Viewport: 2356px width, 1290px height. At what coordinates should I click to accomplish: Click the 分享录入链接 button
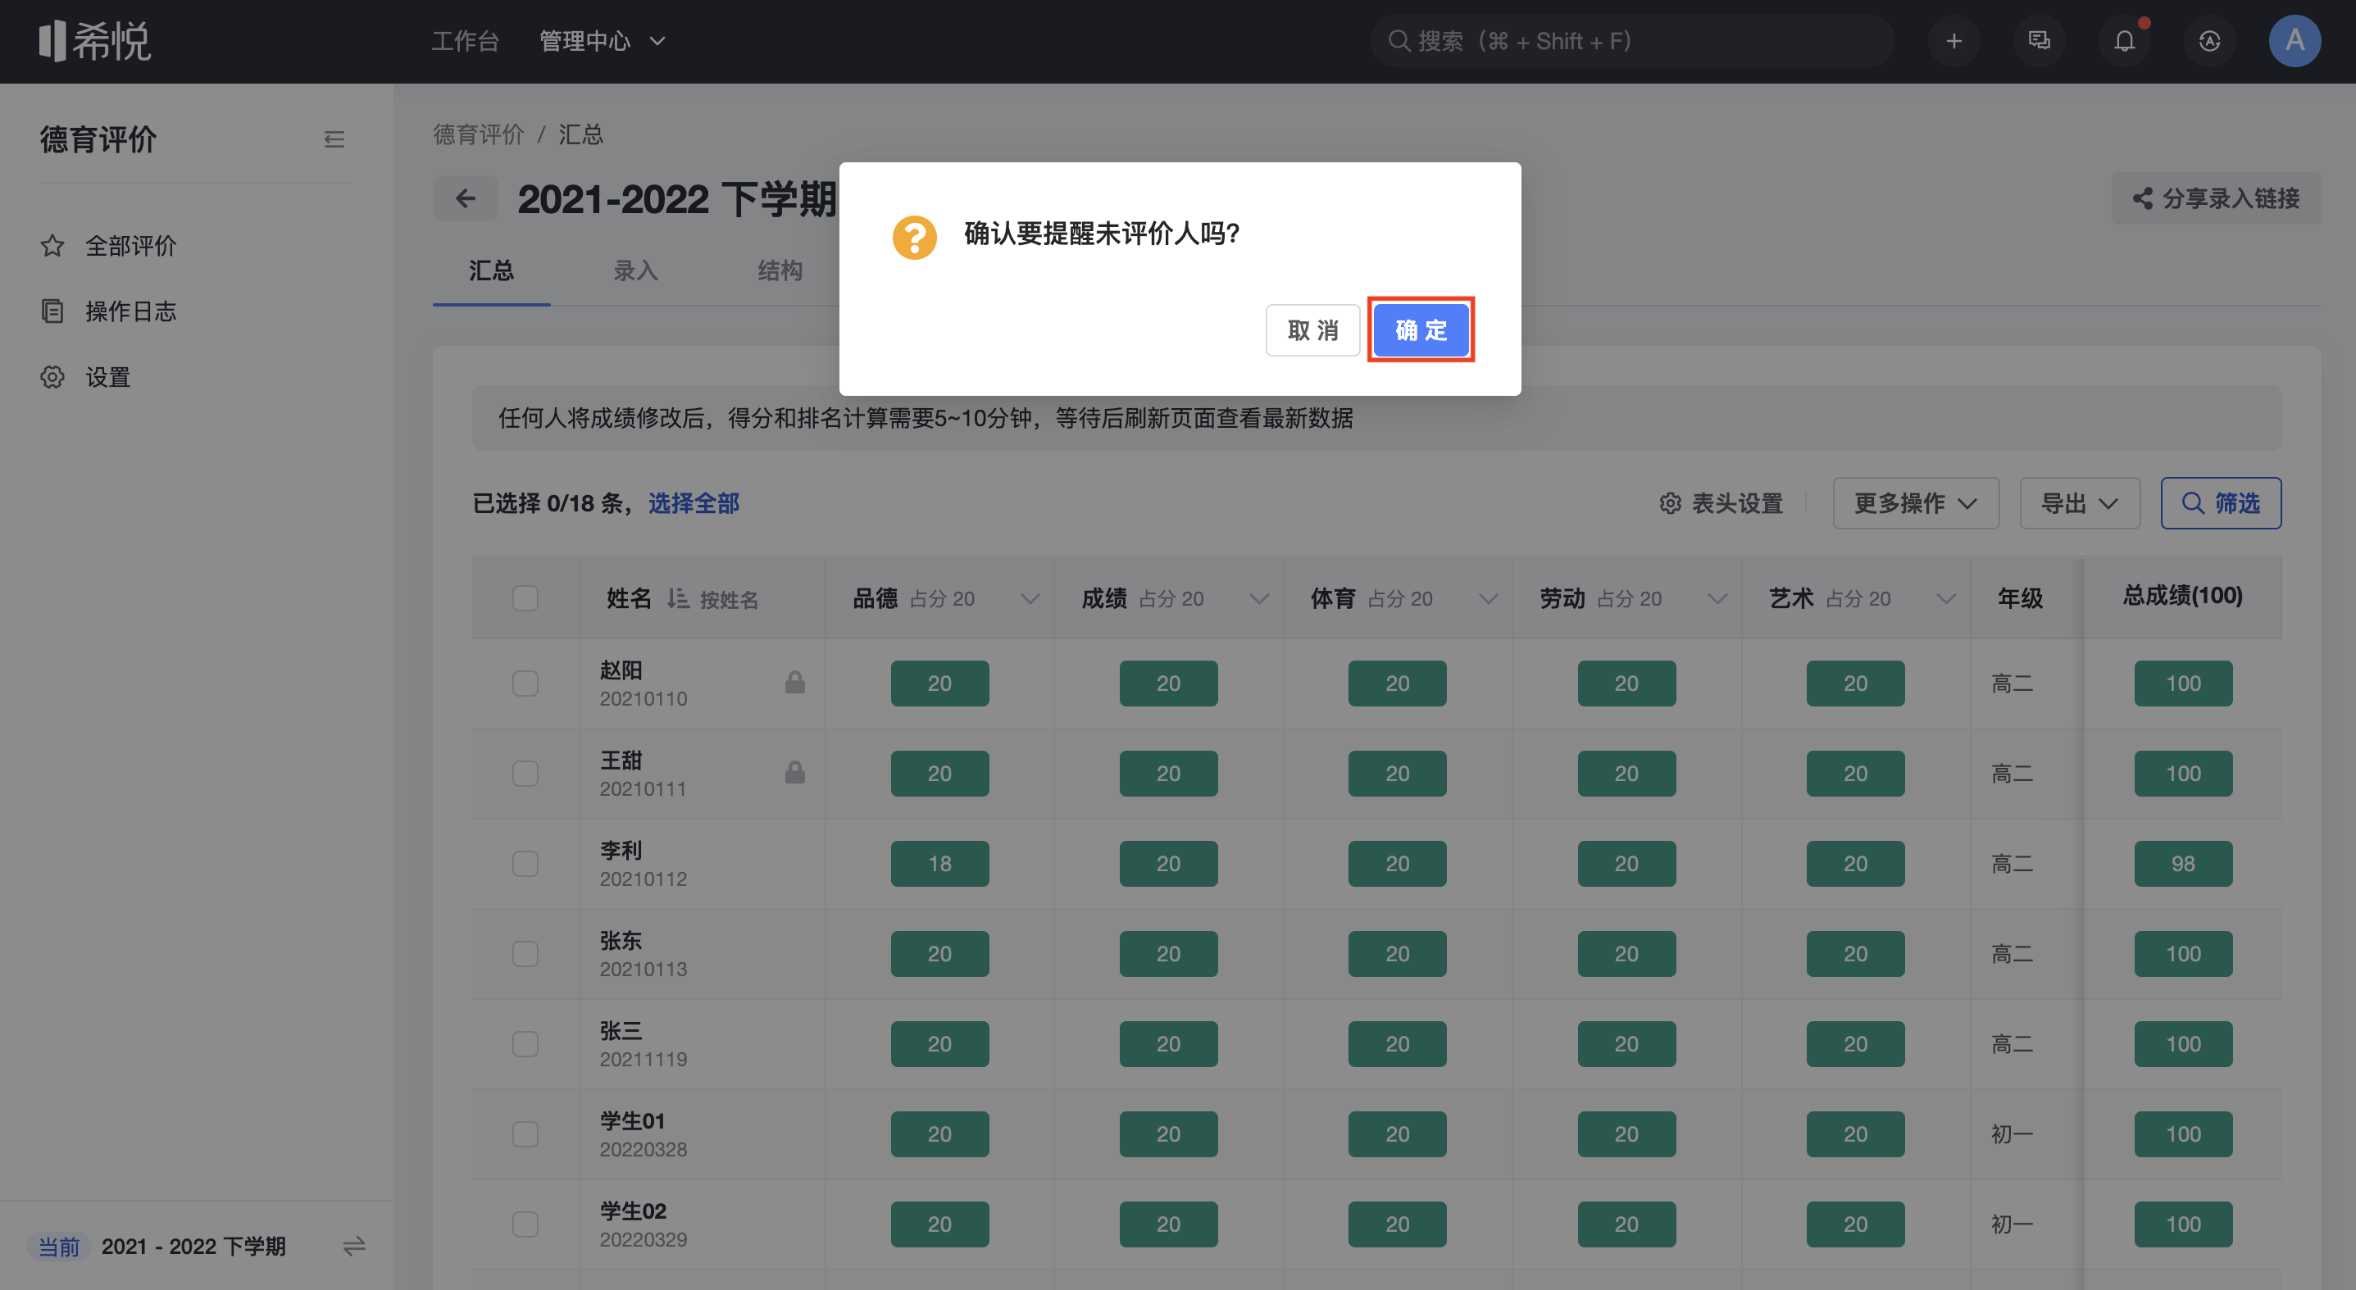[2215, 198]
